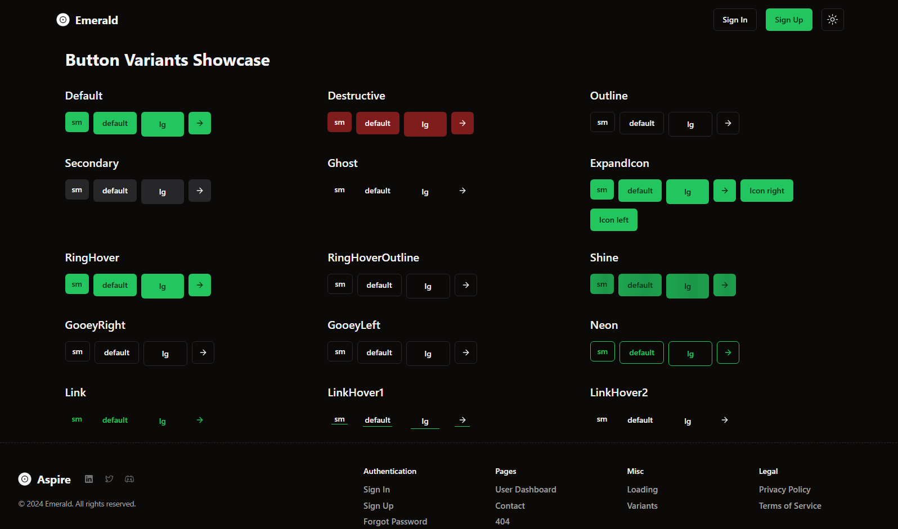Image resolution: width=898 pixels, height=529 pixels.
Task: Click the Shine default button
Action: tap(640, 285)
